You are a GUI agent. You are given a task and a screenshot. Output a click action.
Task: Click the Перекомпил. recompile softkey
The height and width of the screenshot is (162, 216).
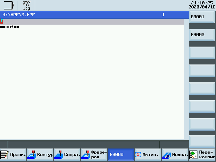202,155
